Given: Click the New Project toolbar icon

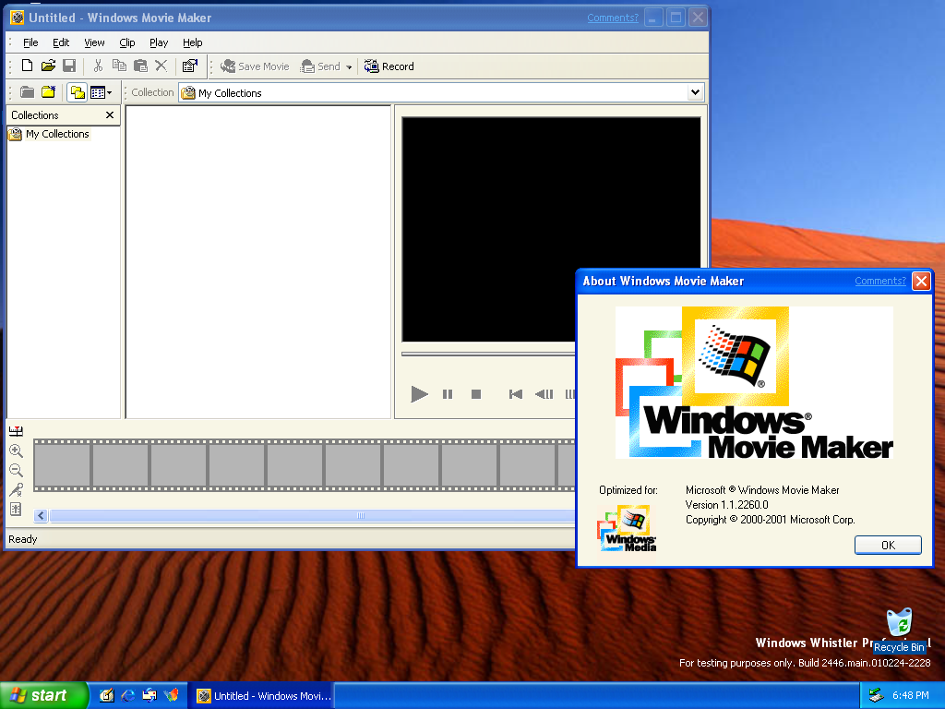Looking at the screenshot, I should (x=27, y=66).
